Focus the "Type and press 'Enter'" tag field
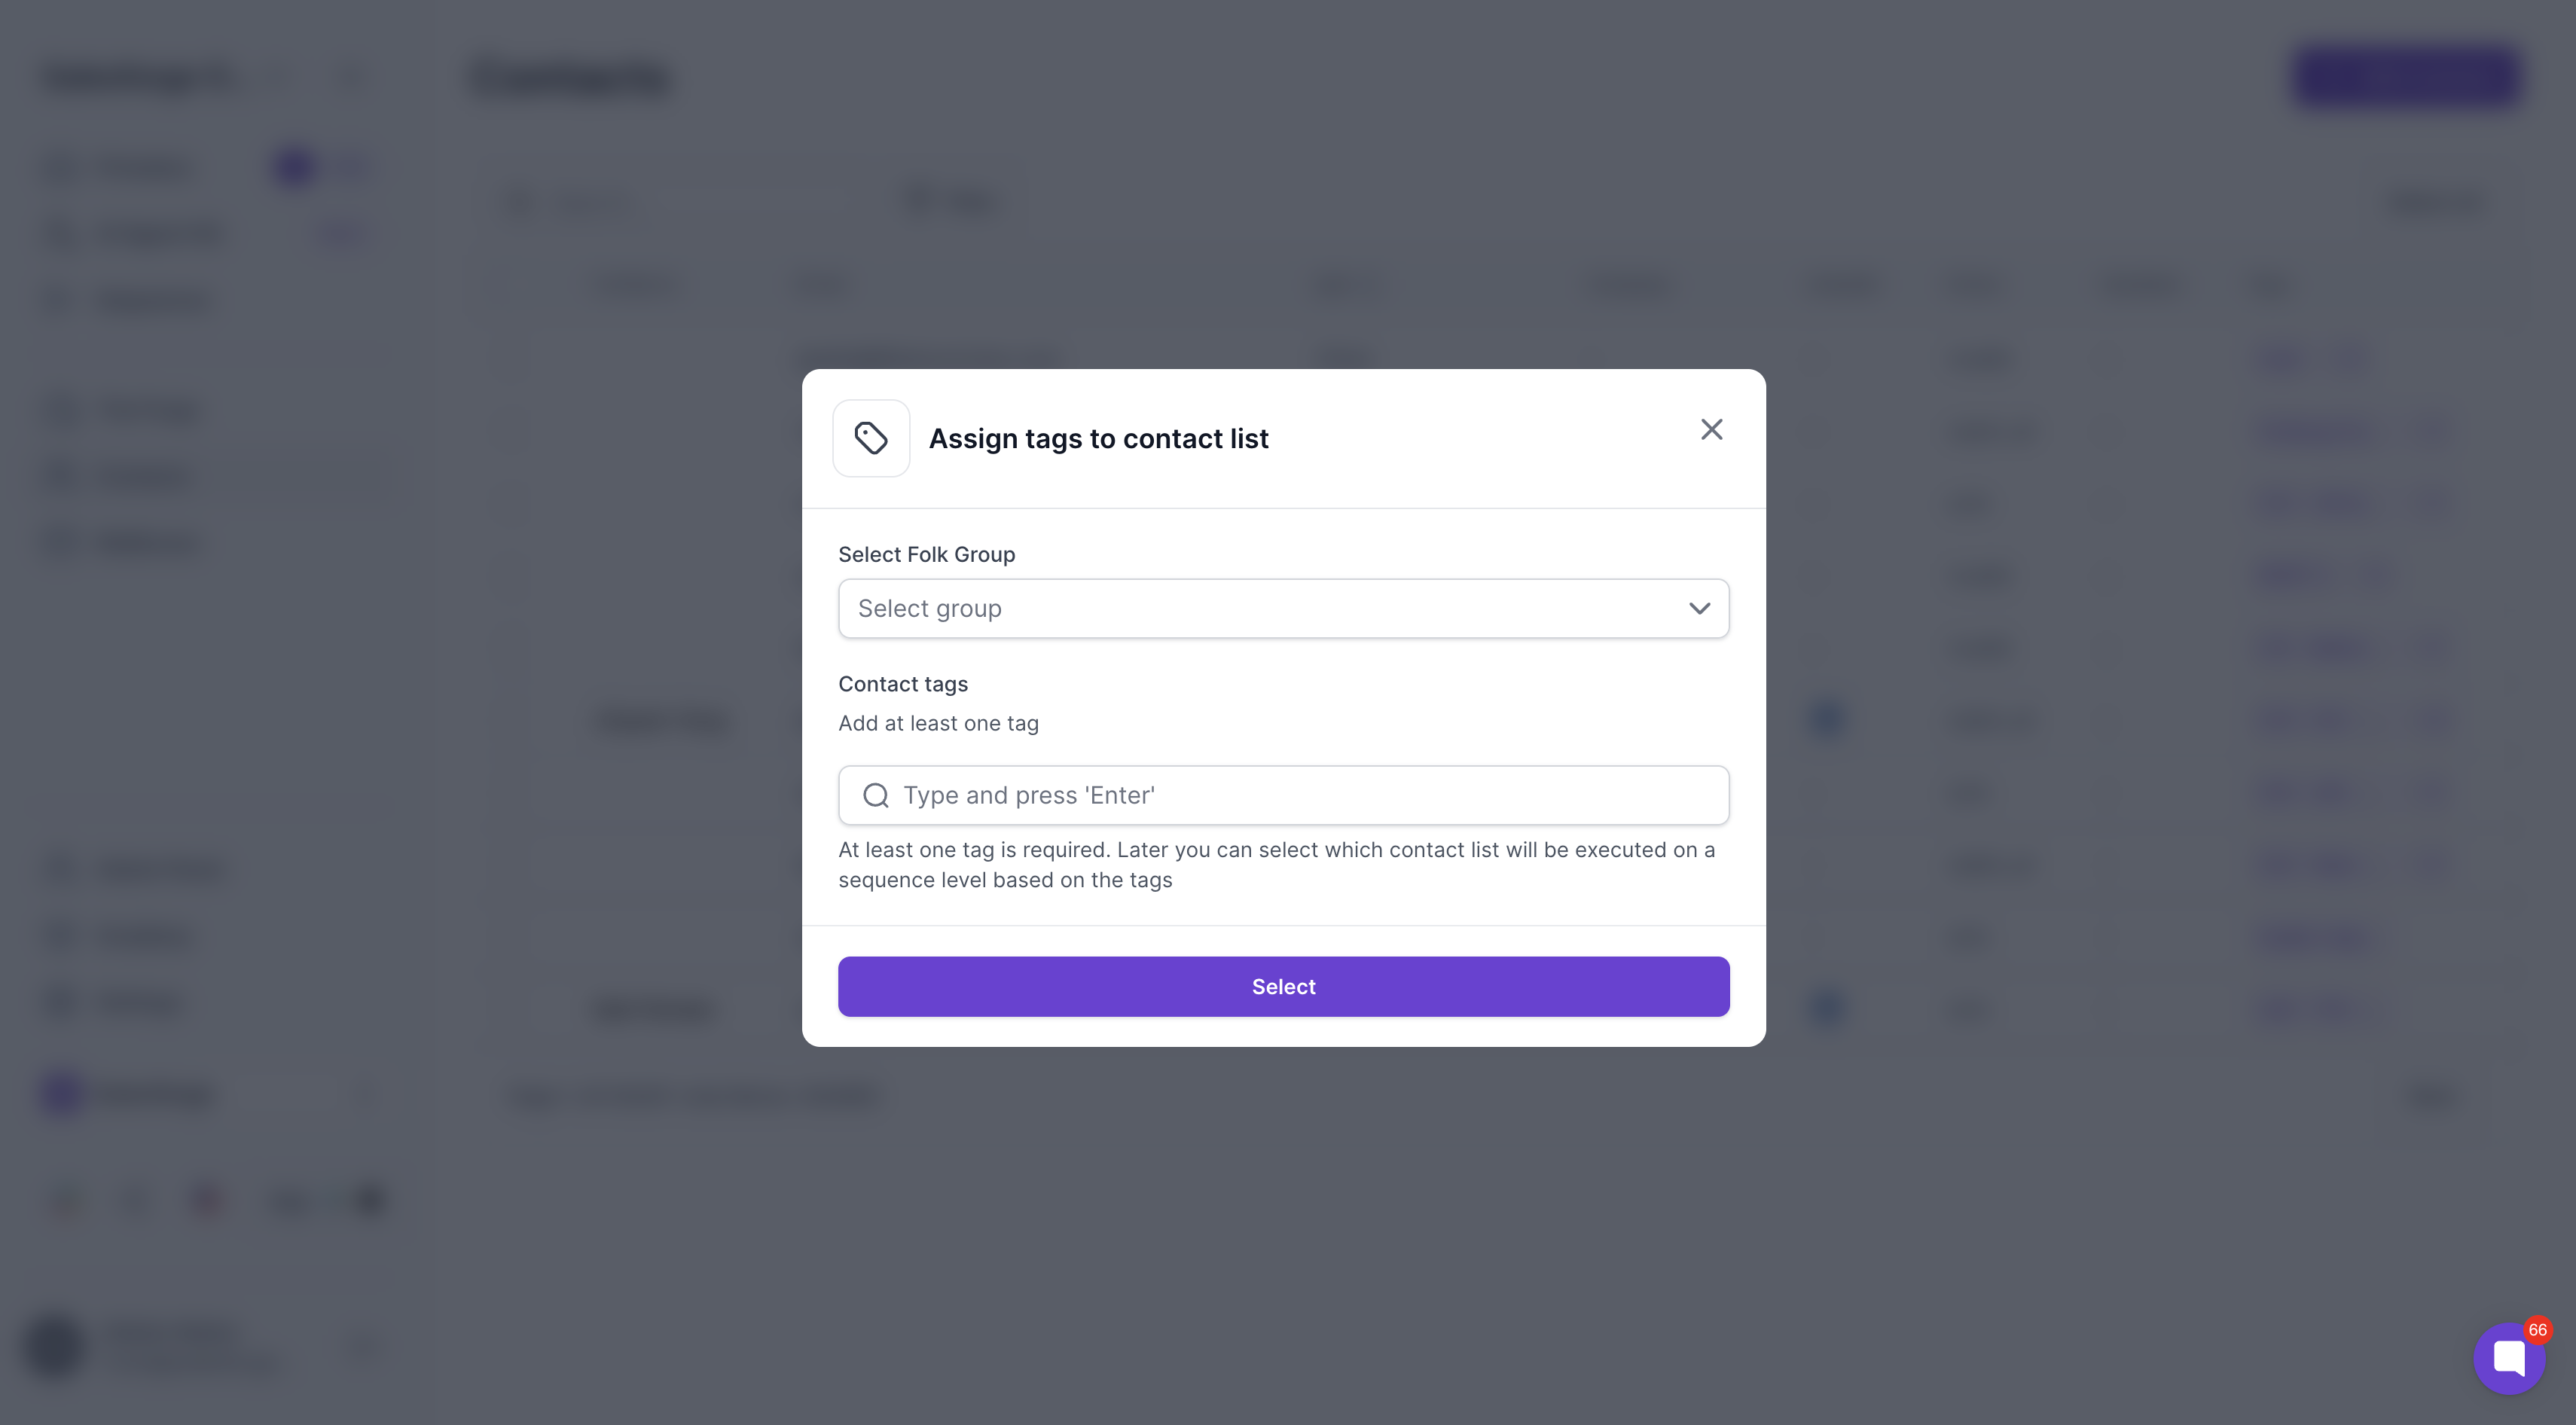Viewport: 2576px width, 1425px height. (1283, 795)
